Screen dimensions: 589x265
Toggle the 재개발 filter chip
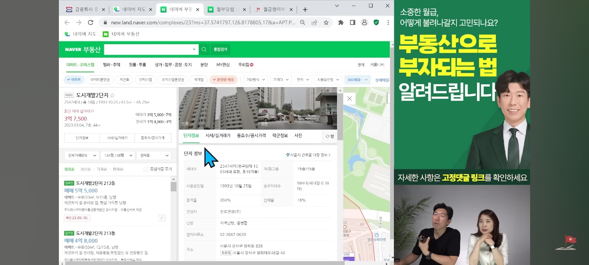(199, 80)
